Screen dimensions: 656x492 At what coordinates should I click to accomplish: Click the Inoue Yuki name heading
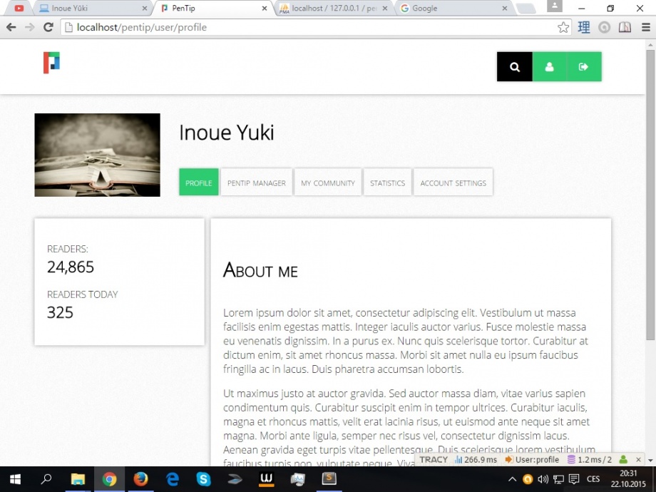pos(226,133)
